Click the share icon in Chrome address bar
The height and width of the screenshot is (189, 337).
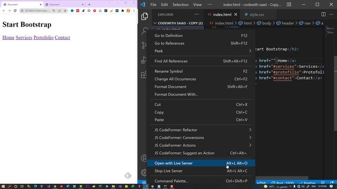point(60,10)
